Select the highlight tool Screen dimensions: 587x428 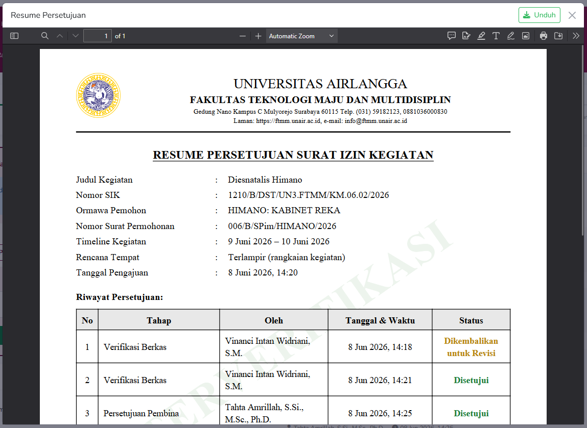pyautogui.click(x=481, y=36)
